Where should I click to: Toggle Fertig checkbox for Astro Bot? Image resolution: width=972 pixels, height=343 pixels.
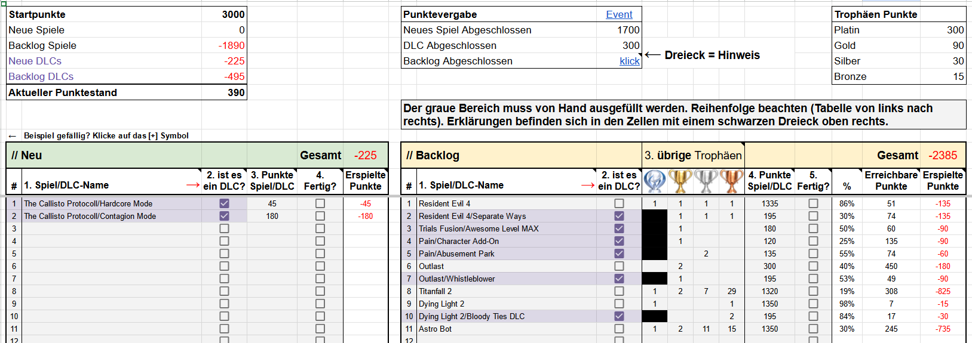(813, 329)
